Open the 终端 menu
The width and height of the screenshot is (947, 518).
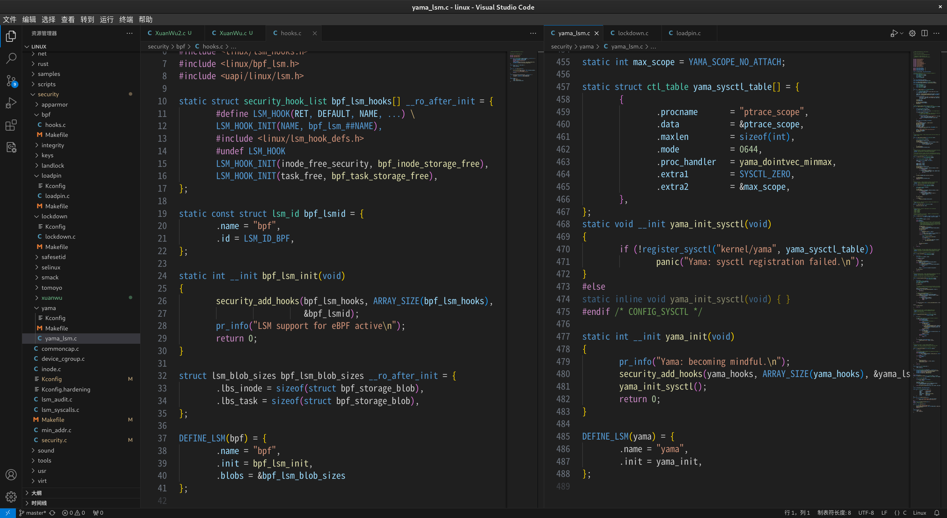click(126, 20)
